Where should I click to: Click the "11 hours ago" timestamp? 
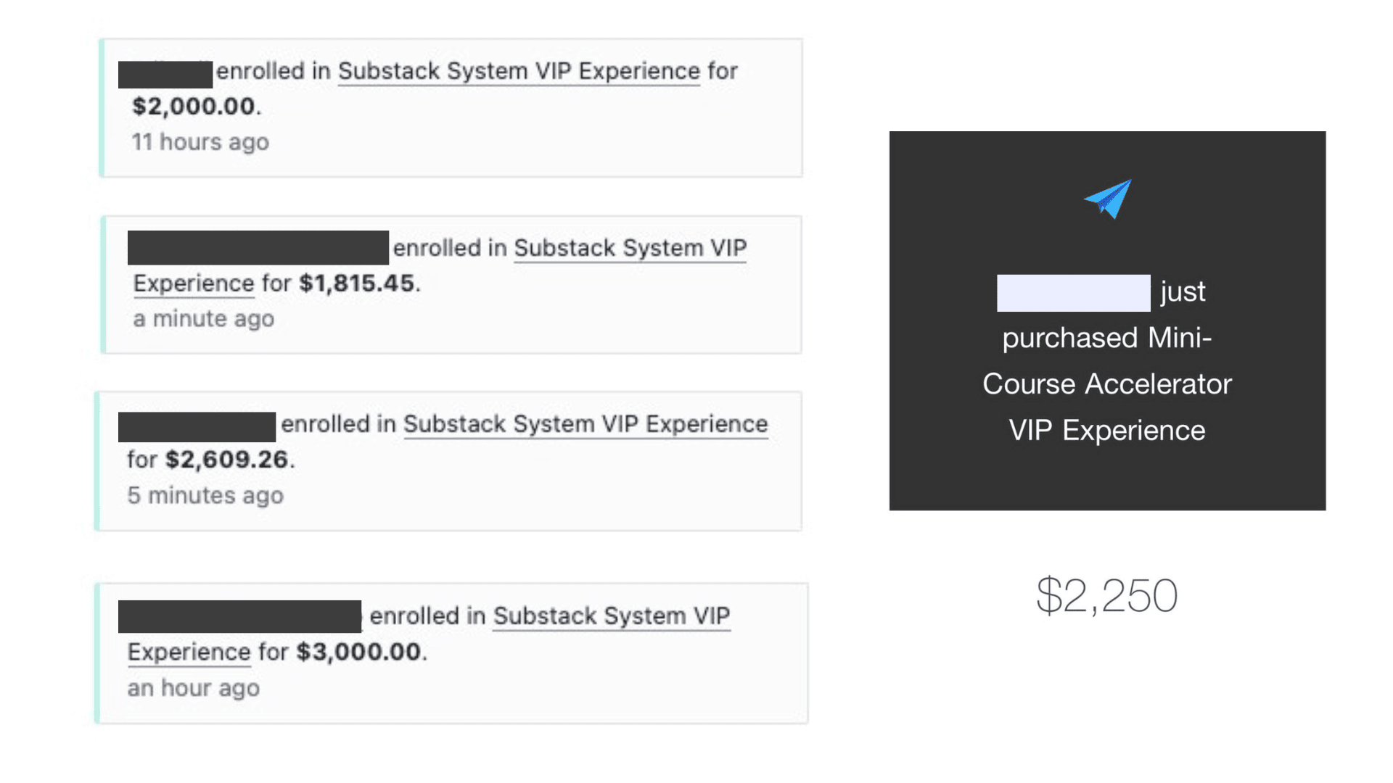point(200,142)
